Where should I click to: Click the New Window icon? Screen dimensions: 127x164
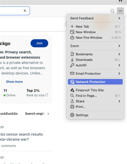pyautogui.click(x=72, y=32)
